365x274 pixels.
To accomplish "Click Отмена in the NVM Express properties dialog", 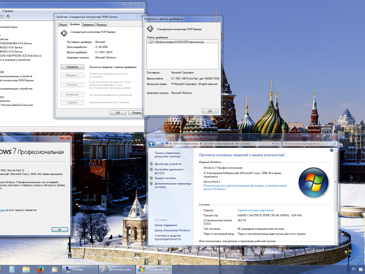I will click(x=136, y=112).
